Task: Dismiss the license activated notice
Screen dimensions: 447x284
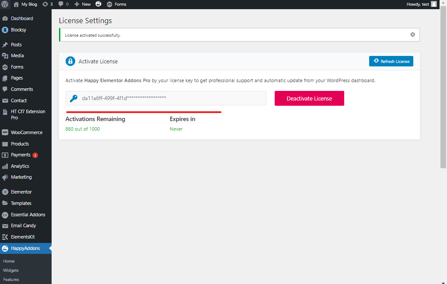Action: pos(412,35)
